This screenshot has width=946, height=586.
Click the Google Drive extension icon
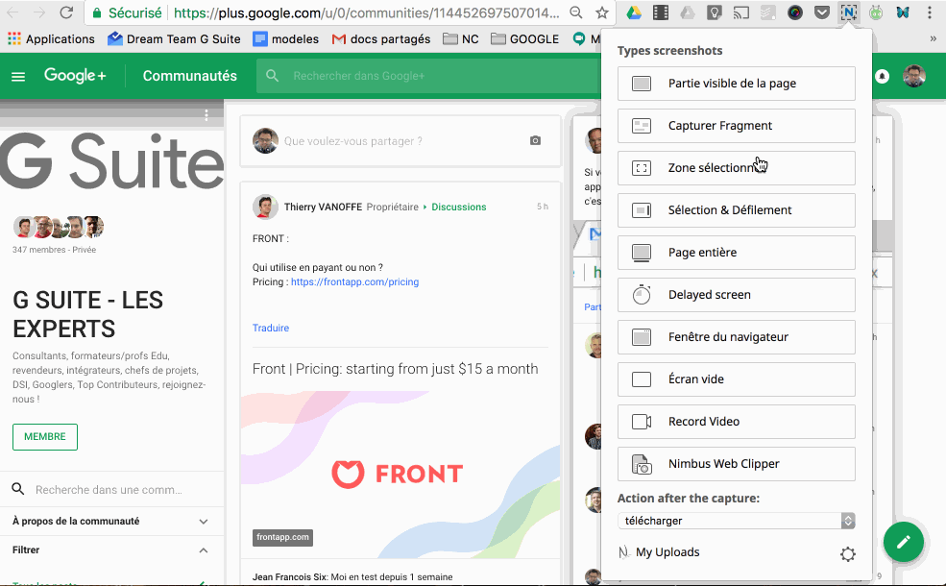point(634,13)
